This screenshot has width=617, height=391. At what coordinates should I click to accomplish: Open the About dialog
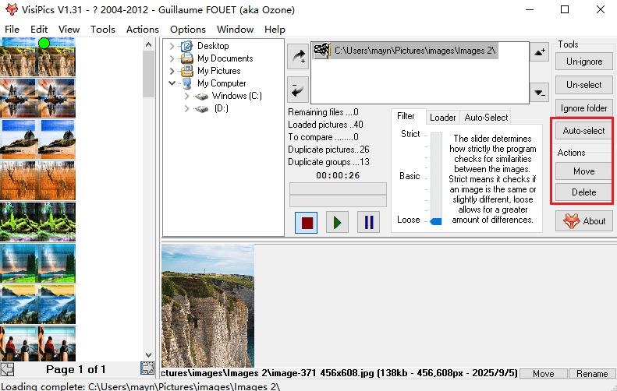584,221
